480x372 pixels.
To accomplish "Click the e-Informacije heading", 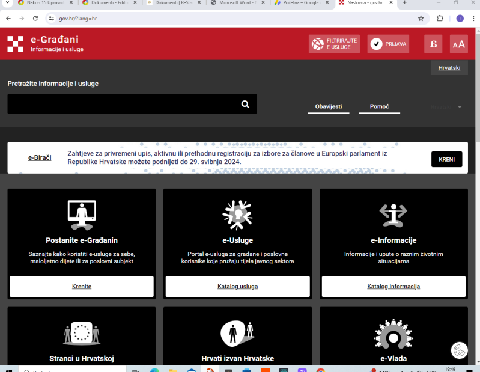I will point(393,240).
